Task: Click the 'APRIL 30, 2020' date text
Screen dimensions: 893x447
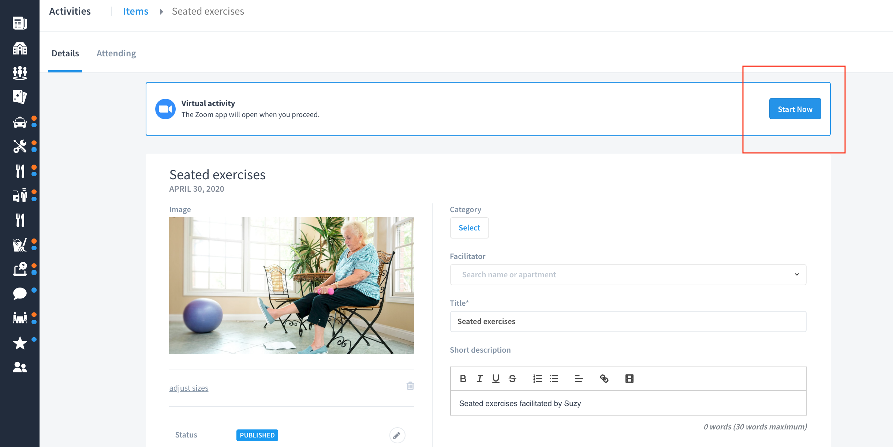Action: click(197, 189)
